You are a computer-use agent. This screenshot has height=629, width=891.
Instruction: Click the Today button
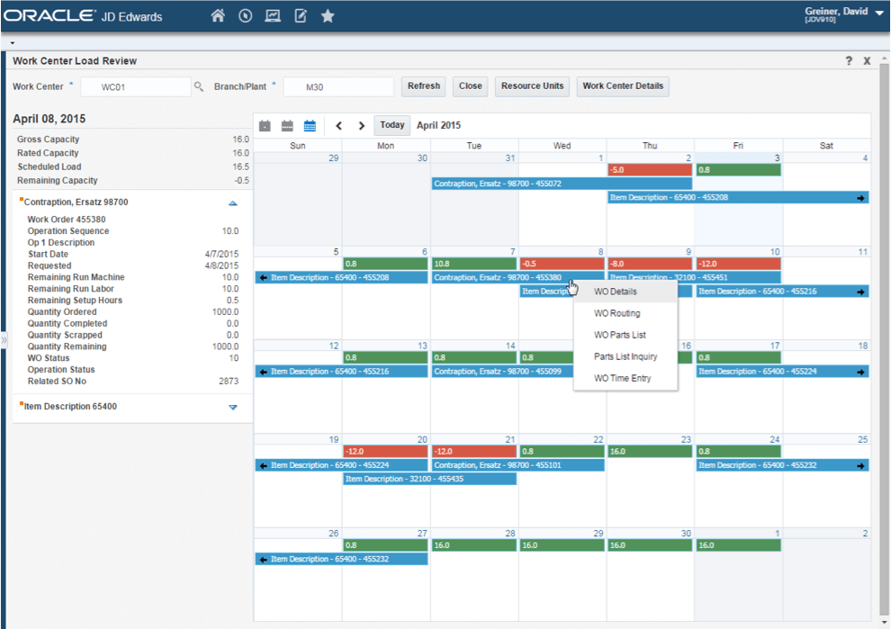(x=391, y=126)
